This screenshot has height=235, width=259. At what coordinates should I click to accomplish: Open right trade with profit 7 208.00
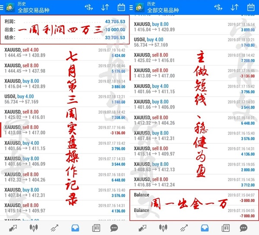coord(194,58)
